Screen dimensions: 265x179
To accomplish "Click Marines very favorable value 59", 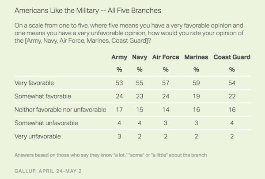I will point(196,82).
